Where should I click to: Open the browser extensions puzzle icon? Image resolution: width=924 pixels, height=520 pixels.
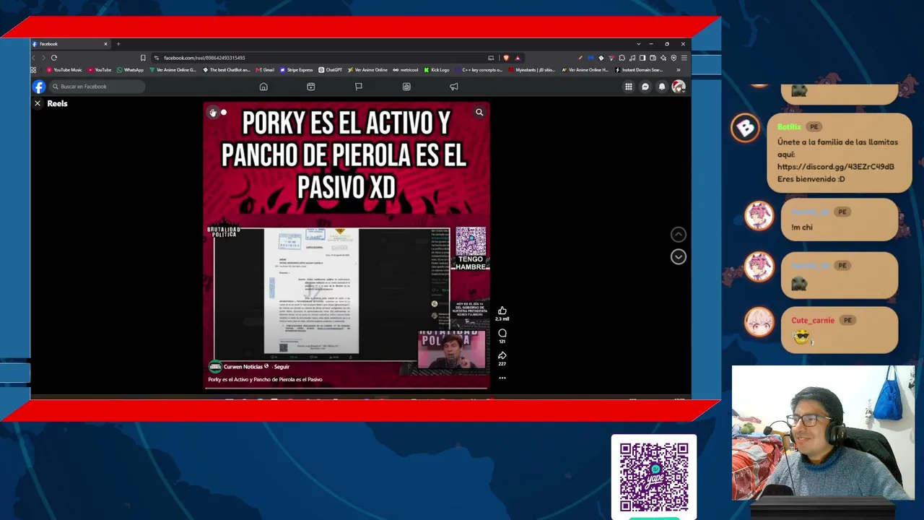tap(622, 58)
